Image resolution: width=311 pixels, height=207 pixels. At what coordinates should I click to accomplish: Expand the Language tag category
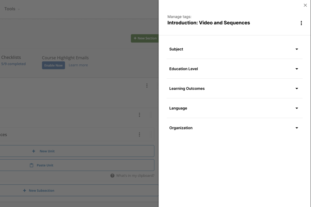[x=296, y=108]
